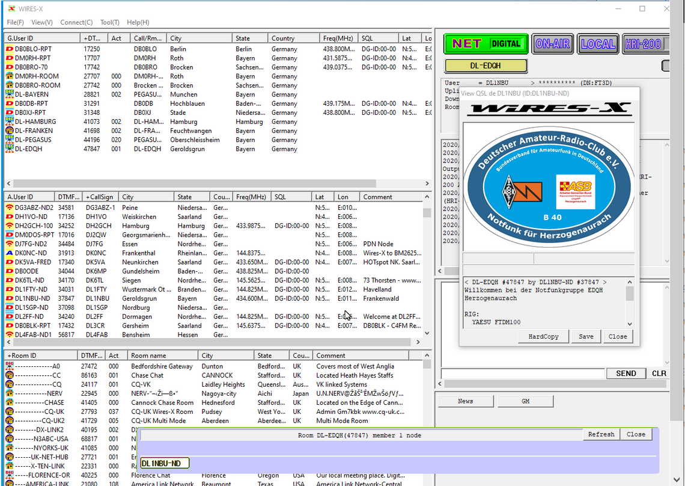Select the DL-PEGASUS digital room icon
The width and height of the screenshot is (685, 486).
[x=10, y=140]
